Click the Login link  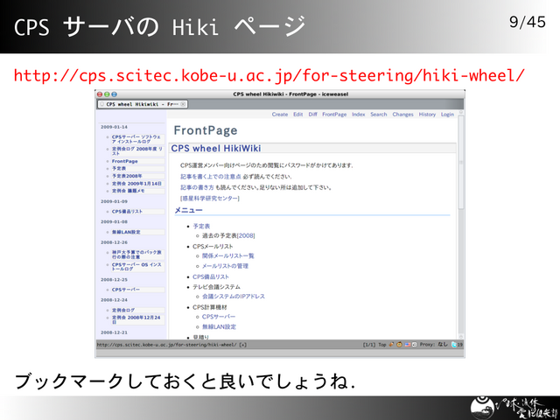tap(447, 115)
